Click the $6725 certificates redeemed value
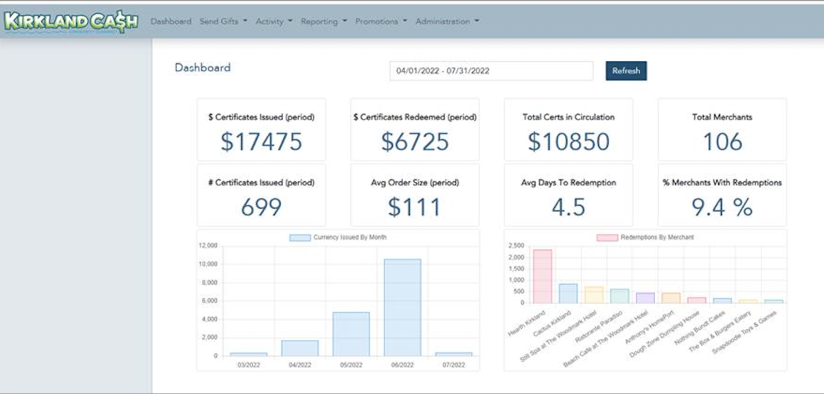The height and width of the screenshot is (394, 824). pyautogui.click(x=415, y=141)
